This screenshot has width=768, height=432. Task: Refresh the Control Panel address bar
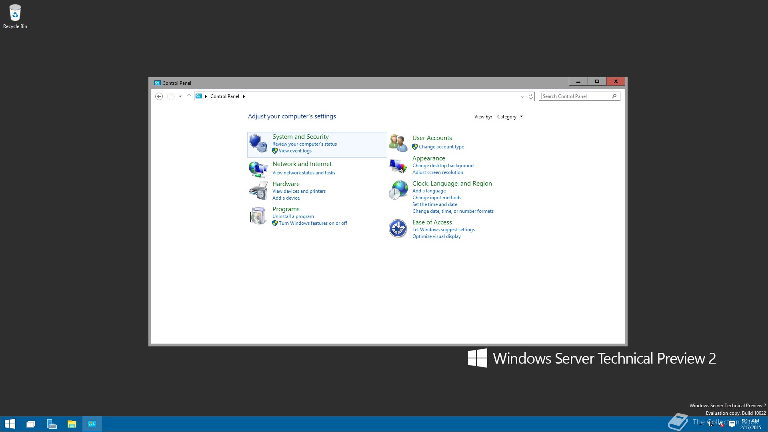531,96
